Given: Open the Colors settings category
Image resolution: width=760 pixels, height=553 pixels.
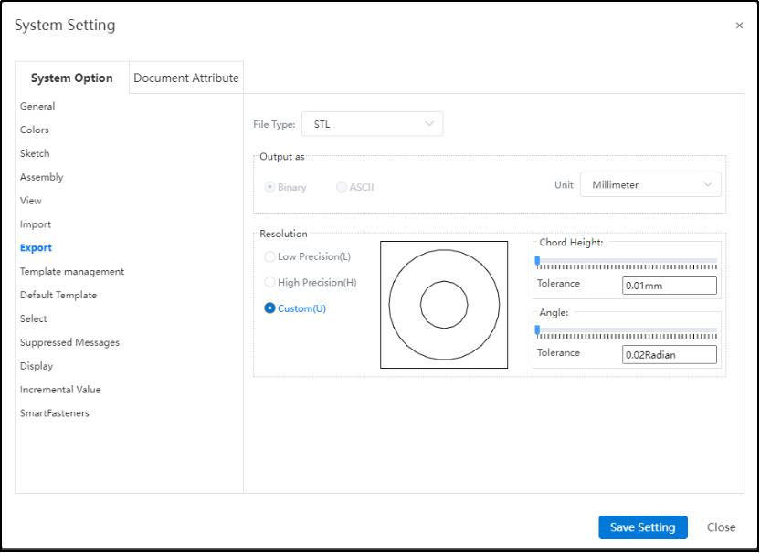Looking at the screenshot, I should coord(35,130).
